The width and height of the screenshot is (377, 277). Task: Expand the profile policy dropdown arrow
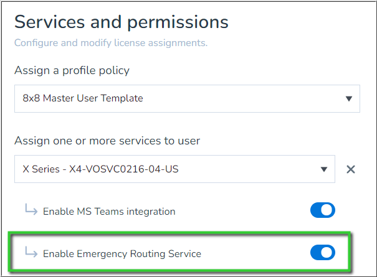[x=349, y=98]
